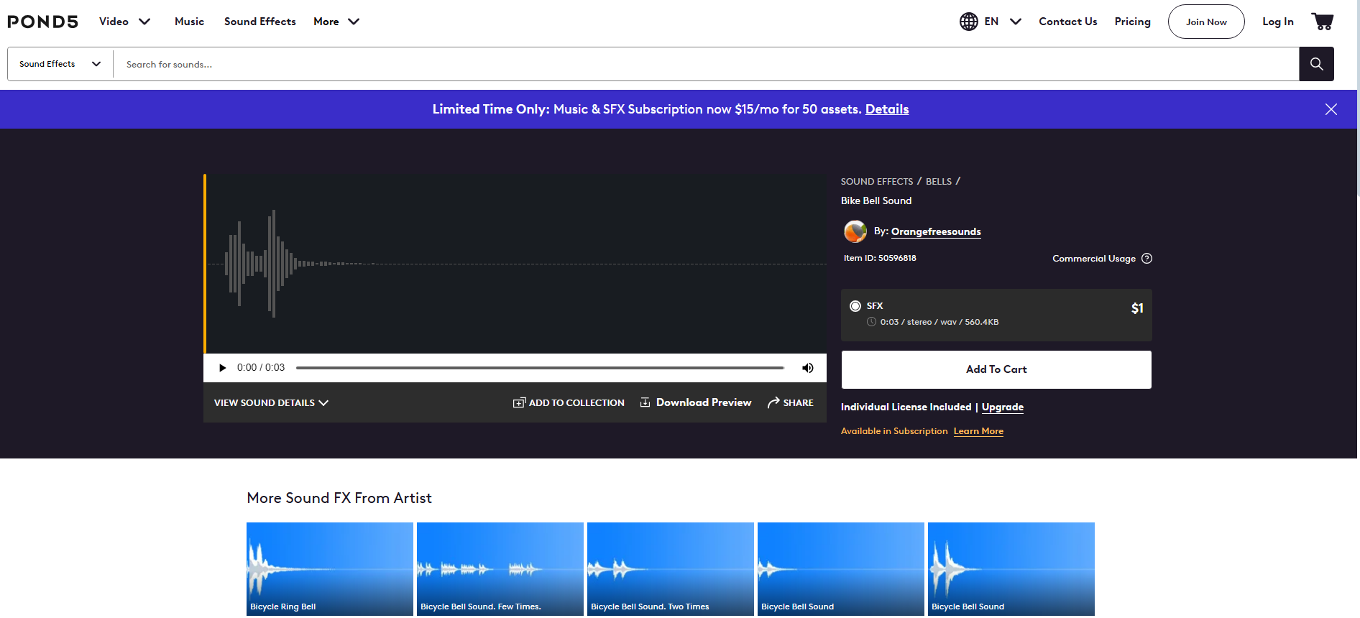Click the Bike Bell Sound title
This screenshot has height=618, width=1360.
(x=876, y=200)
